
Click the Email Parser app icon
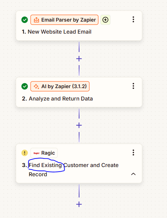pos(36,20)
